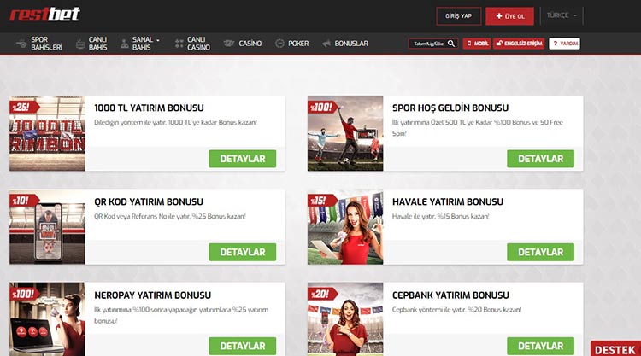Open the Destek support chat tab
The width and height of the screenshot is (641, 356).
pyautogui.click(x=614, y=349)
